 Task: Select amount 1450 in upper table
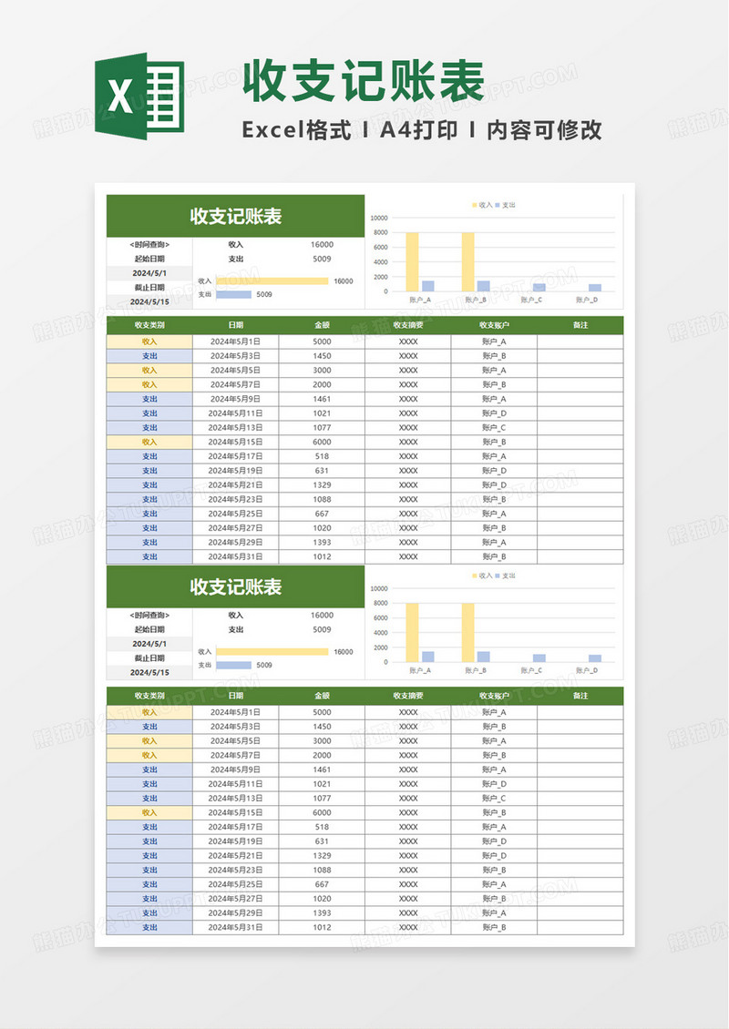tap(322, 356)
